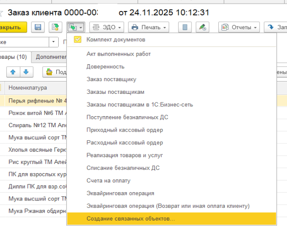Select Эквайринговая операция (Возврат или иная оплата клиенту)
Screen dimensions: 287x241
click(171, 206)
